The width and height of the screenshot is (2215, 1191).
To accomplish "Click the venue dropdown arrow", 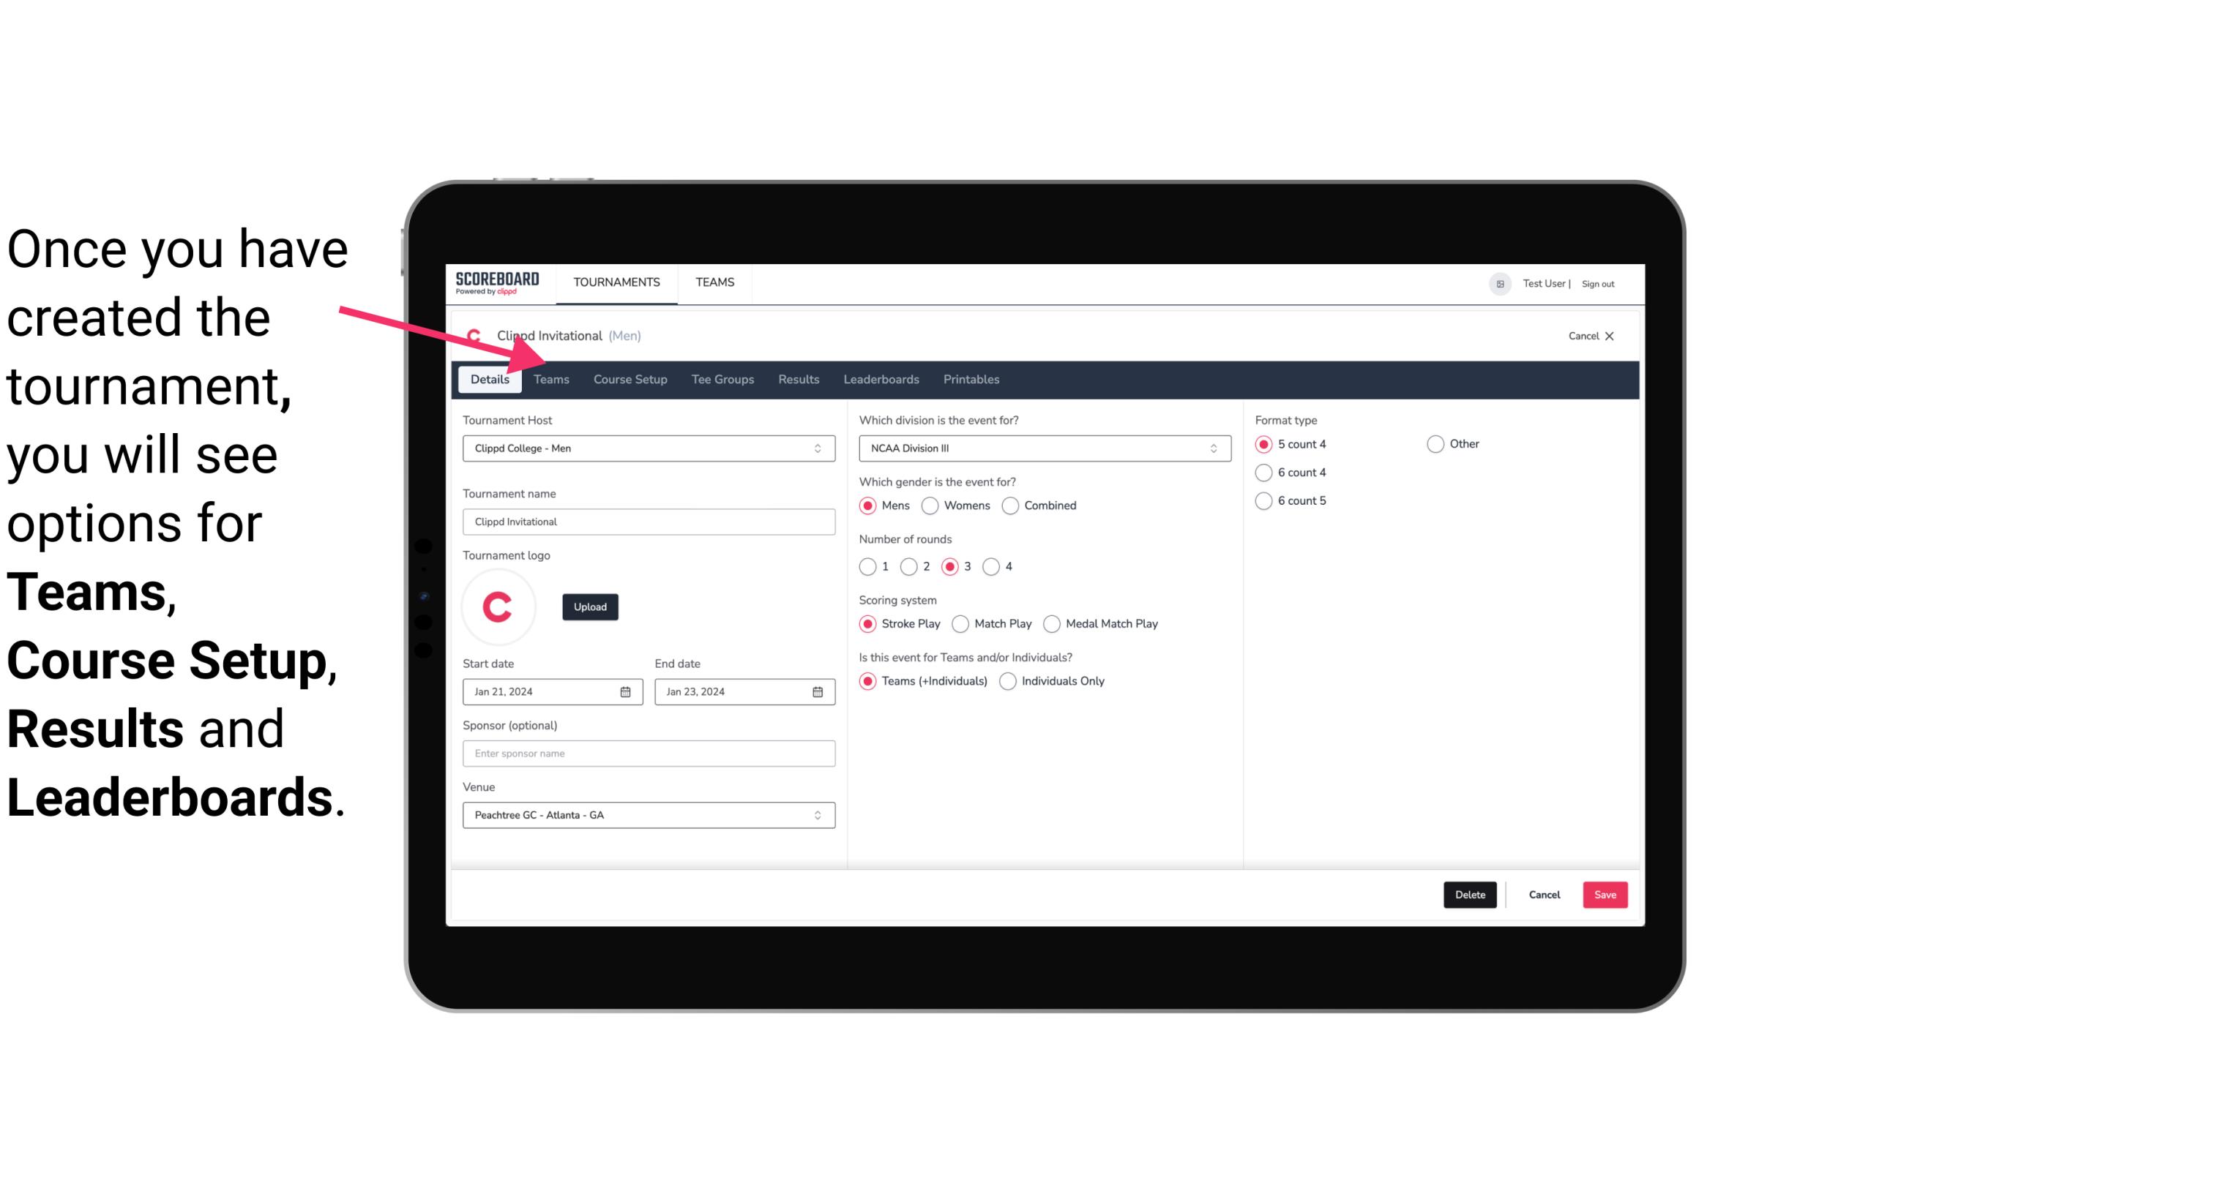I will (818, 814).
